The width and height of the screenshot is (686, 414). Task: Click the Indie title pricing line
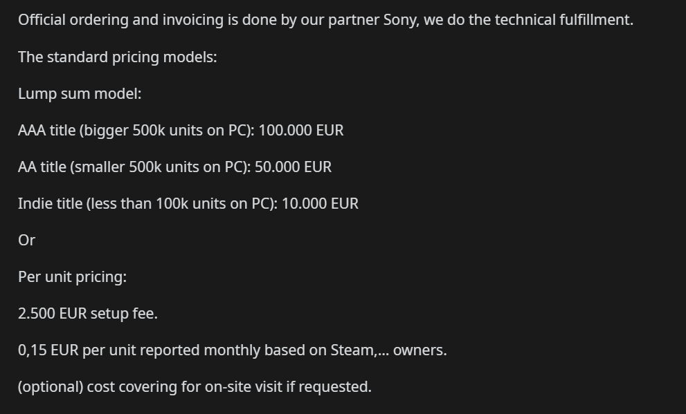[188, 204]
